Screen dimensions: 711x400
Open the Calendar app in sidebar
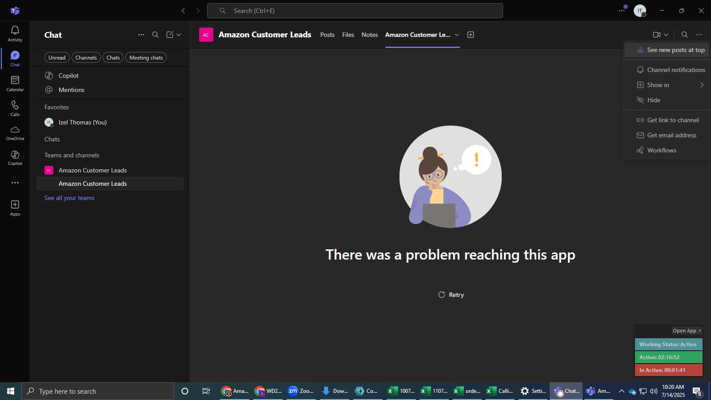15,84
